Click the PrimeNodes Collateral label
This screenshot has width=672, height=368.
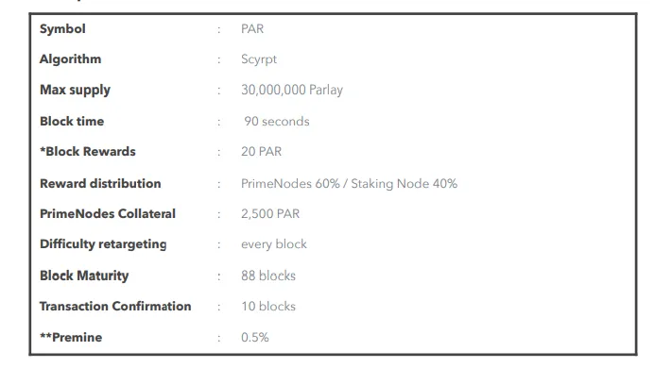[x=108, y=214]
